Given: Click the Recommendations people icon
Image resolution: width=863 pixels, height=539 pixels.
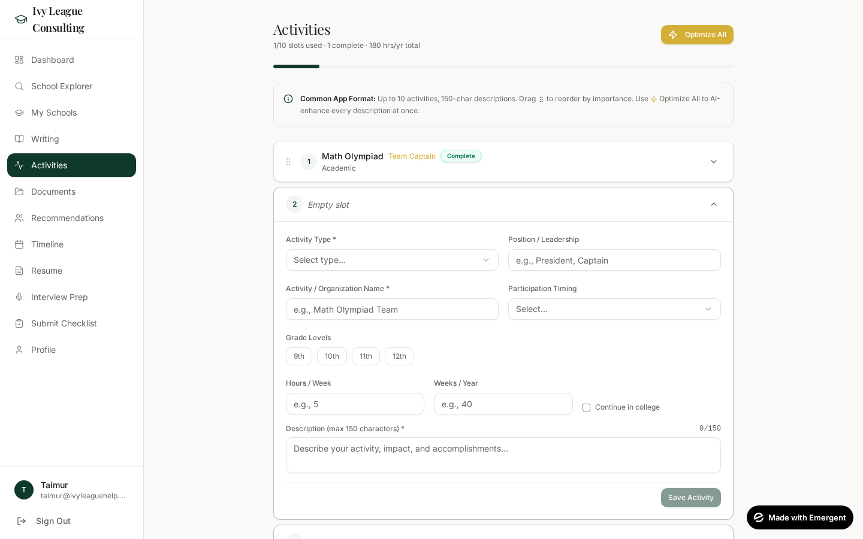Looking at the screenshot, I should [x=19, y=218].
